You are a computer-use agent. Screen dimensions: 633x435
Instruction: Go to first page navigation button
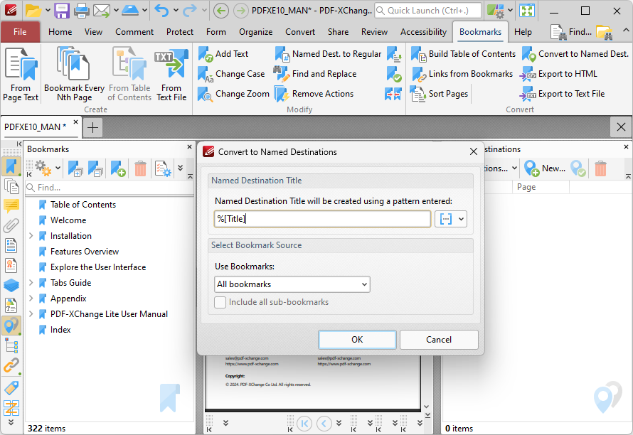tap(304, 424)
